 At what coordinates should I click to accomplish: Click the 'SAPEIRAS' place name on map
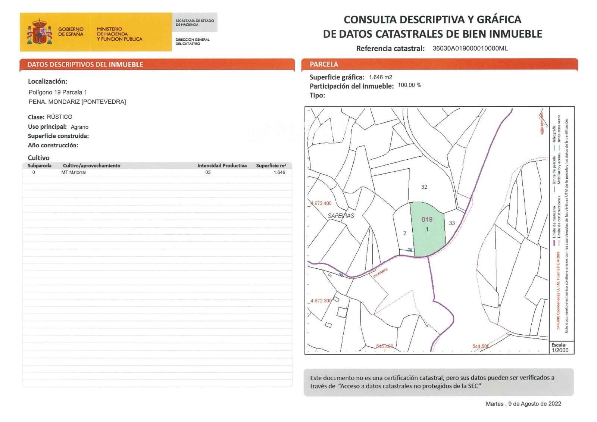click(x=341, y=216)
